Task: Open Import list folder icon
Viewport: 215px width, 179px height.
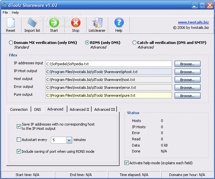Action: coord(32,23)
